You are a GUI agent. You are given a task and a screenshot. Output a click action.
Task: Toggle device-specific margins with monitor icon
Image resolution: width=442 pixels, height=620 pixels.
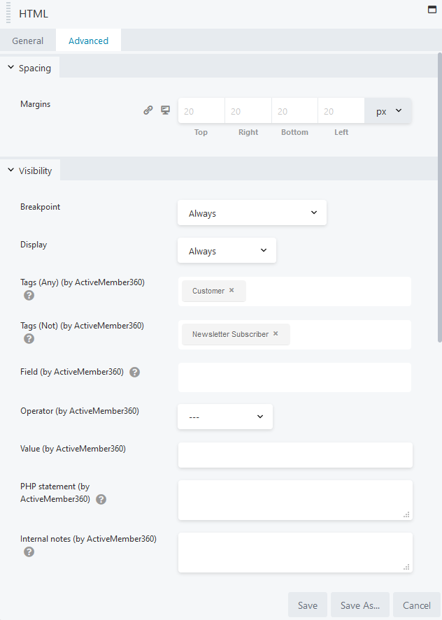pos(165,110)
